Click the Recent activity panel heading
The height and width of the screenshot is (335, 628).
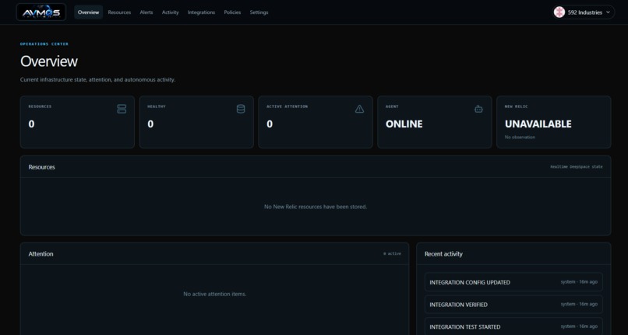pyautogui.click(x=443, y=254)
